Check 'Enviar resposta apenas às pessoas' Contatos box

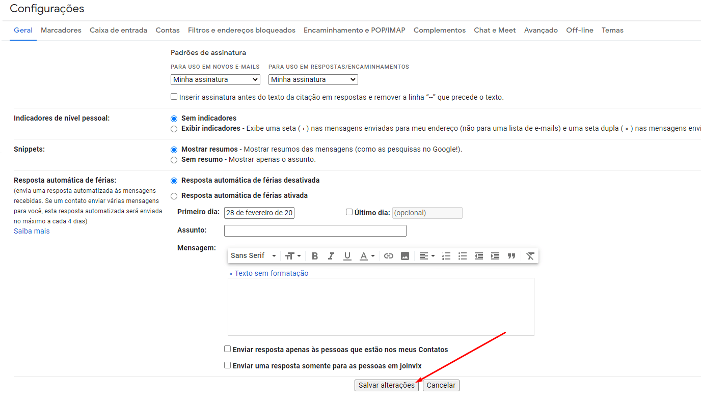[x=228, y=349]
